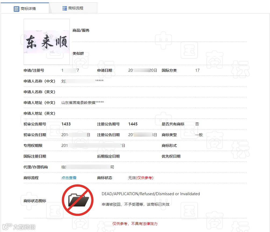Select the 申请/注册号 label
This screenshot has width=270, height=232.
34,70
